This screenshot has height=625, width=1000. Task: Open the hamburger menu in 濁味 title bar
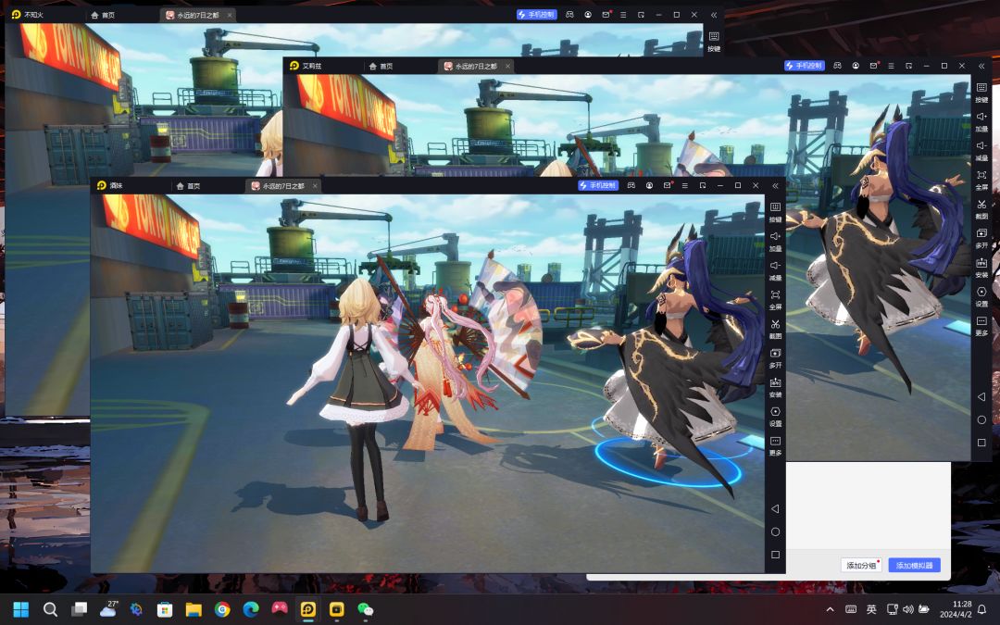coord(685,185)
